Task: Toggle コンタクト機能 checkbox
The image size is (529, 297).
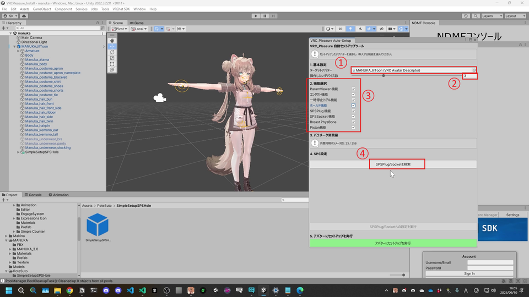Action: [353, 95]
